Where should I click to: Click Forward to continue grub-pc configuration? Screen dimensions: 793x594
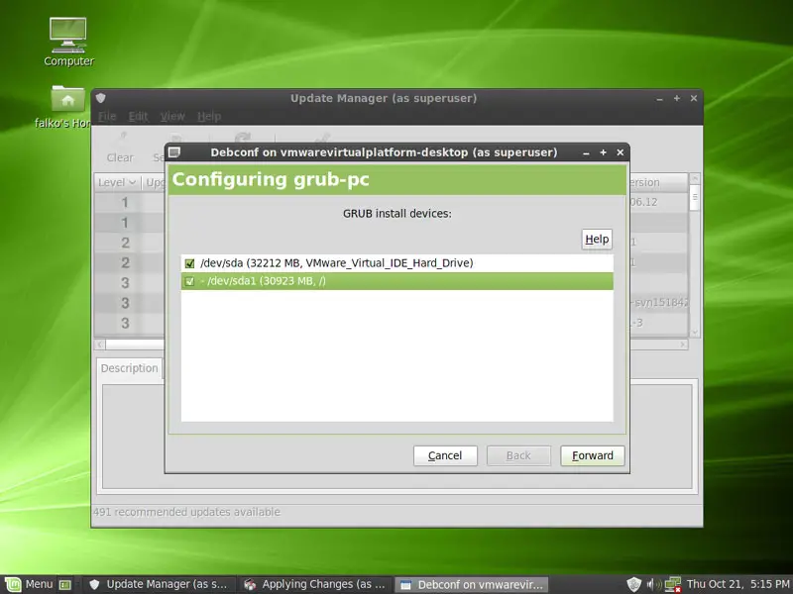coord(592,455)
